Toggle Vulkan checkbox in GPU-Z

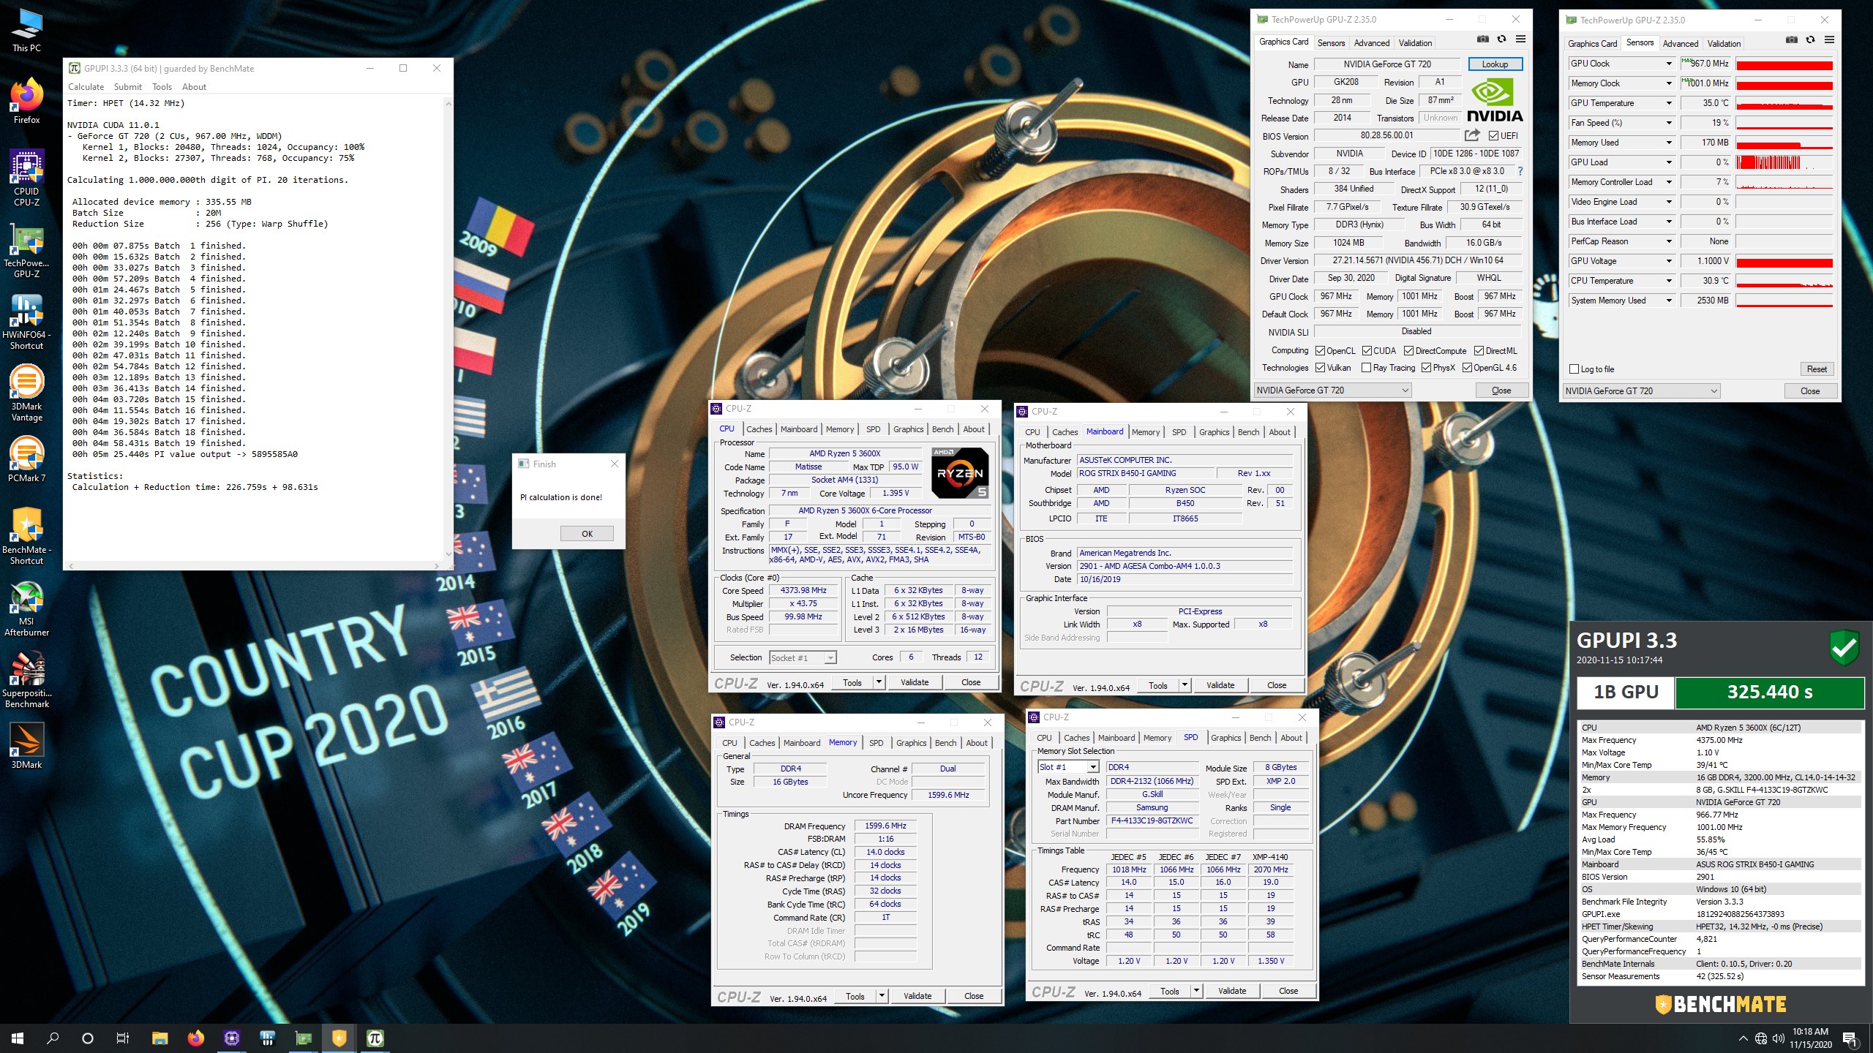pyautogui.click(x=1320, y=368)
